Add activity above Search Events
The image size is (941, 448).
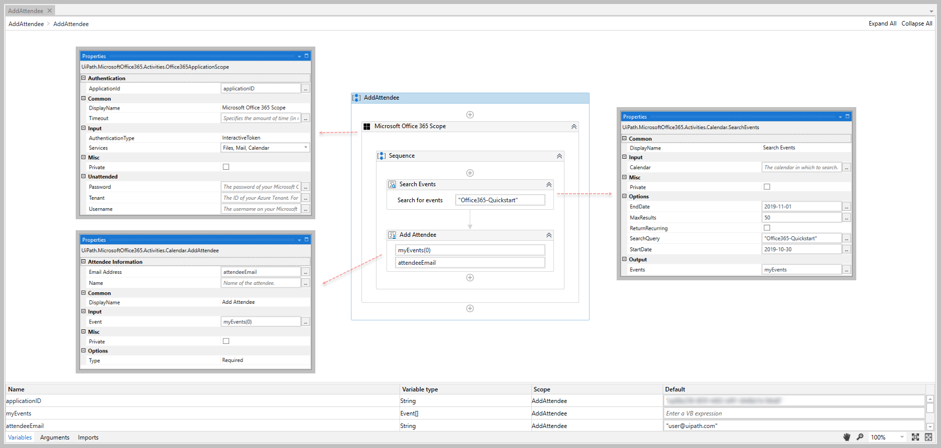tap(470, 173)
